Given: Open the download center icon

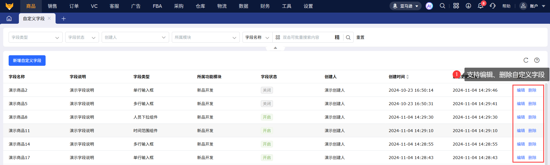Looking at the screenshot, I should 469,6.
